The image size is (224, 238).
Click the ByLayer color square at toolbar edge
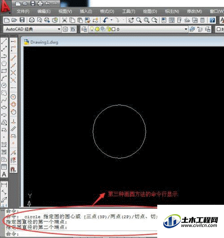(x=219, y=29)
